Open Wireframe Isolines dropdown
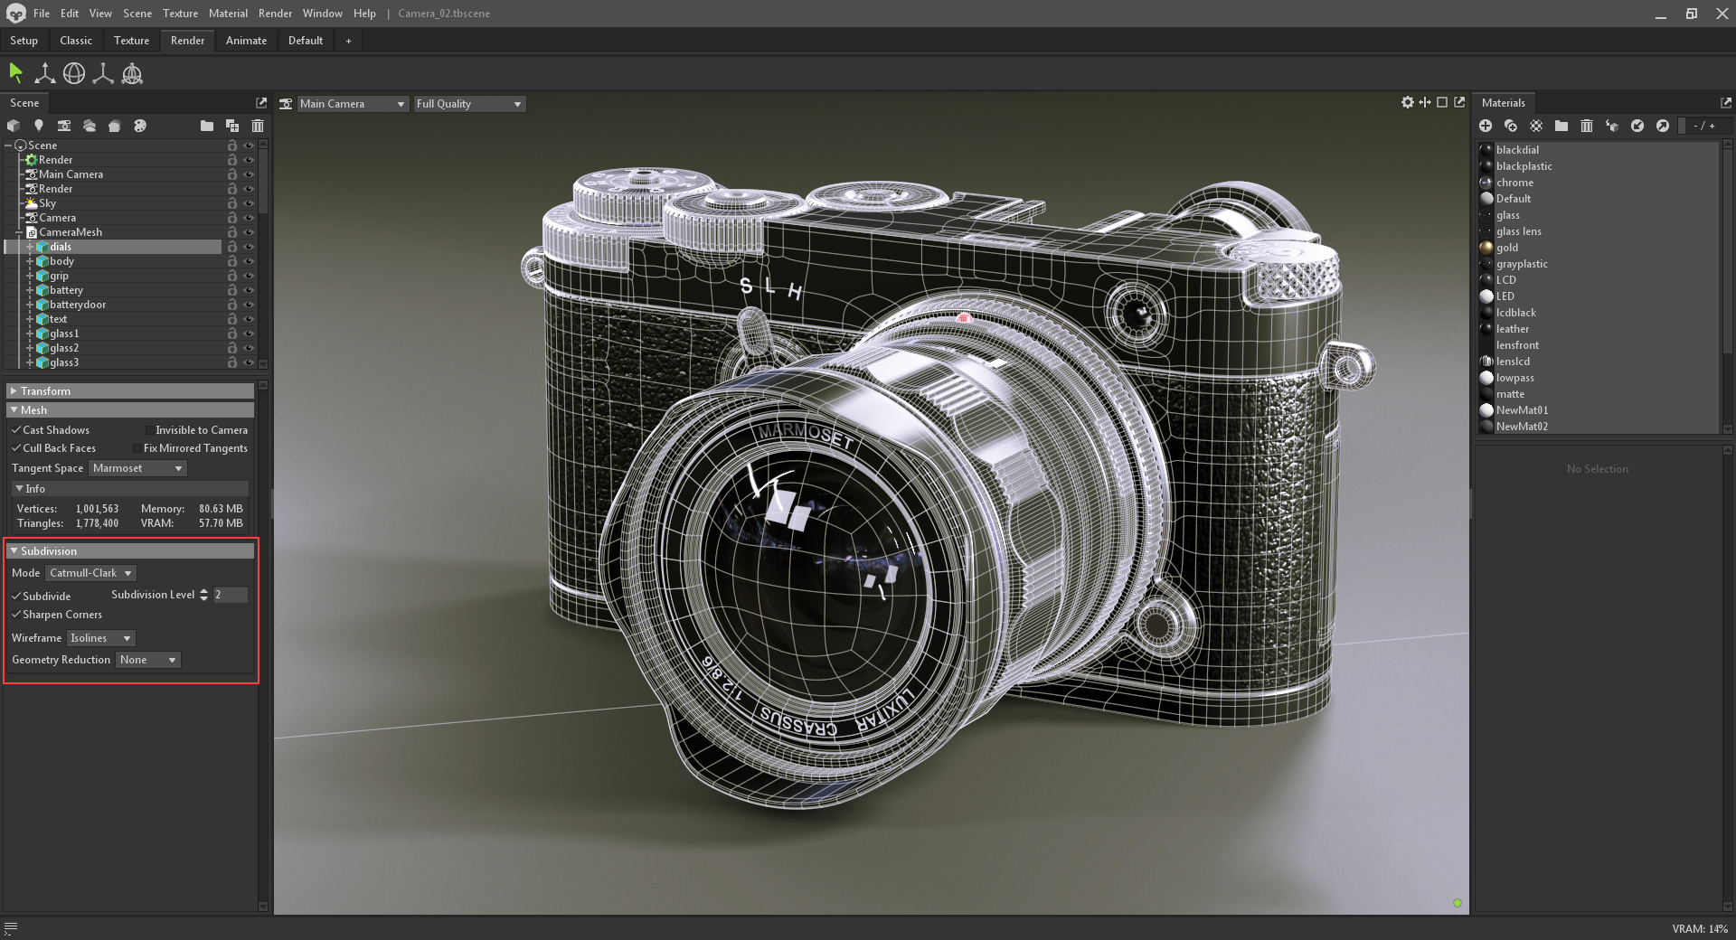 coord(101,638)
